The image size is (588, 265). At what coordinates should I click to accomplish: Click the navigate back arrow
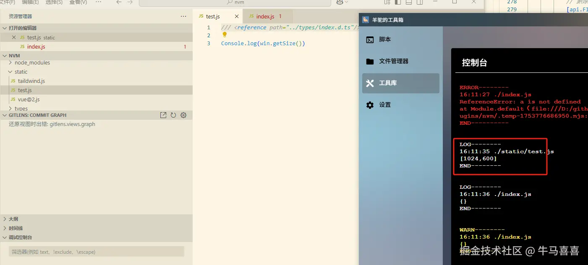pyautogui.click(x=118, y=2)
